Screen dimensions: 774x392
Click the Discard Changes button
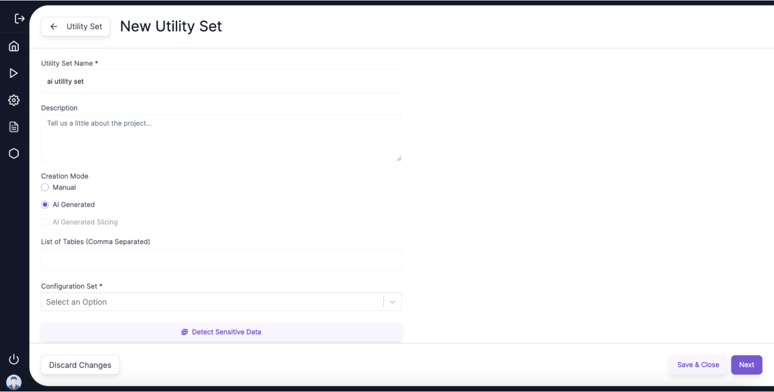pos(80,365)
